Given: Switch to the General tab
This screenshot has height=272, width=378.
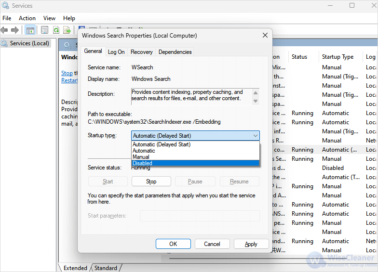Looking at the screenshot, I should pos(93,51).
